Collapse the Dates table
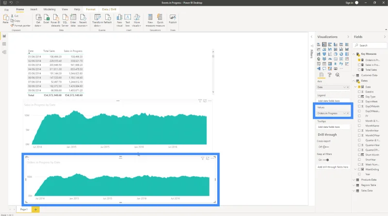 tap(354, 81)
